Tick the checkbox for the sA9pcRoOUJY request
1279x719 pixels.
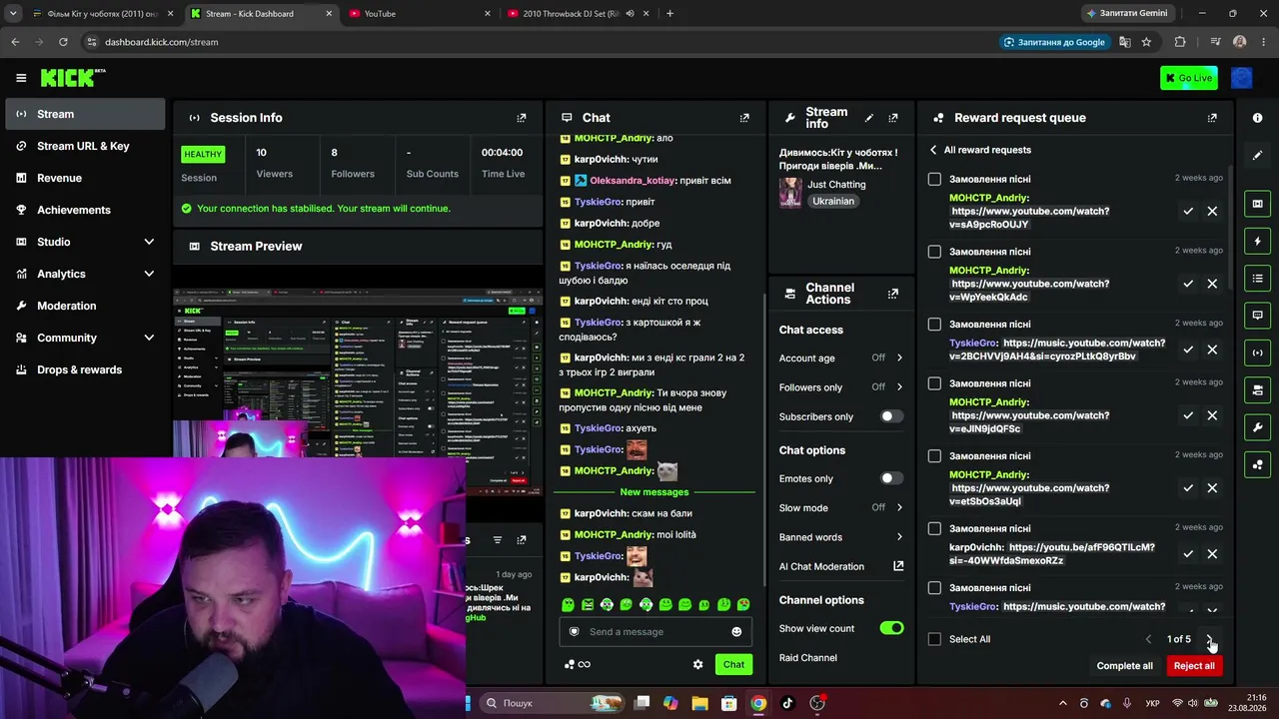click(934, 179)
